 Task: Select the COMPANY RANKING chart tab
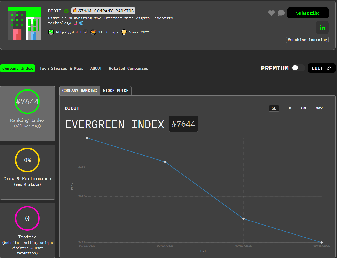tap(79, 91)
